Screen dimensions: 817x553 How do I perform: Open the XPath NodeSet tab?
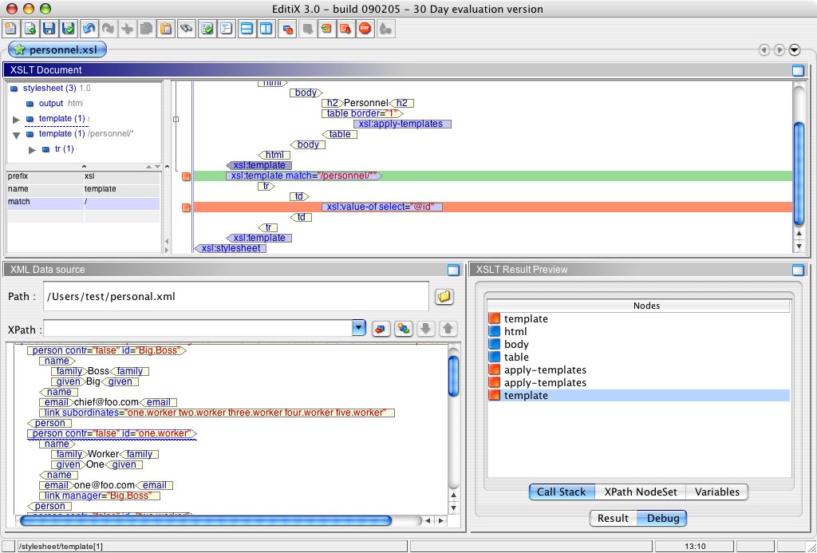[x=641, y=492]
